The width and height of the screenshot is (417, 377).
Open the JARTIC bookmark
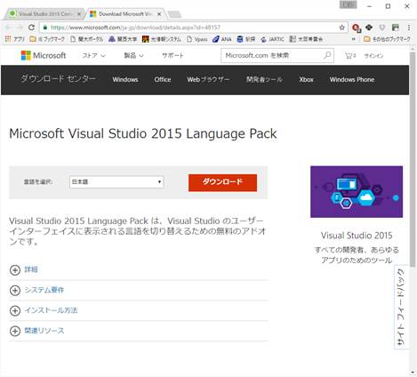(x=272, y=39)
